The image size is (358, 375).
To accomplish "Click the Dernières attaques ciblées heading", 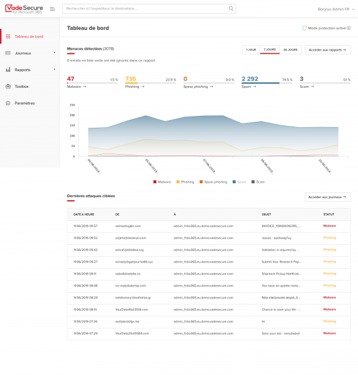I will (91, 196).
